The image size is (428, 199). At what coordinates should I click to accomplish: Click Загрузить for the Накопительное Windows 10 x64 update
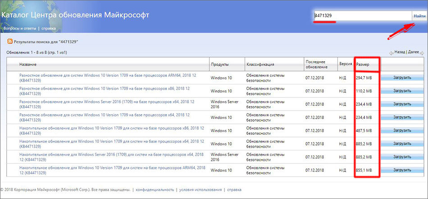[402, 144]
